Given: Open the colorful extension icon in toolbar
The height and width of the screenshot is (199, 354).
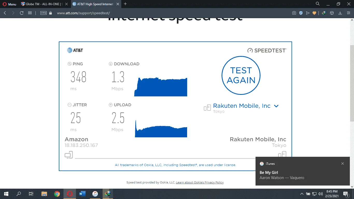Looking at the screenshot, I should [324, 13].
